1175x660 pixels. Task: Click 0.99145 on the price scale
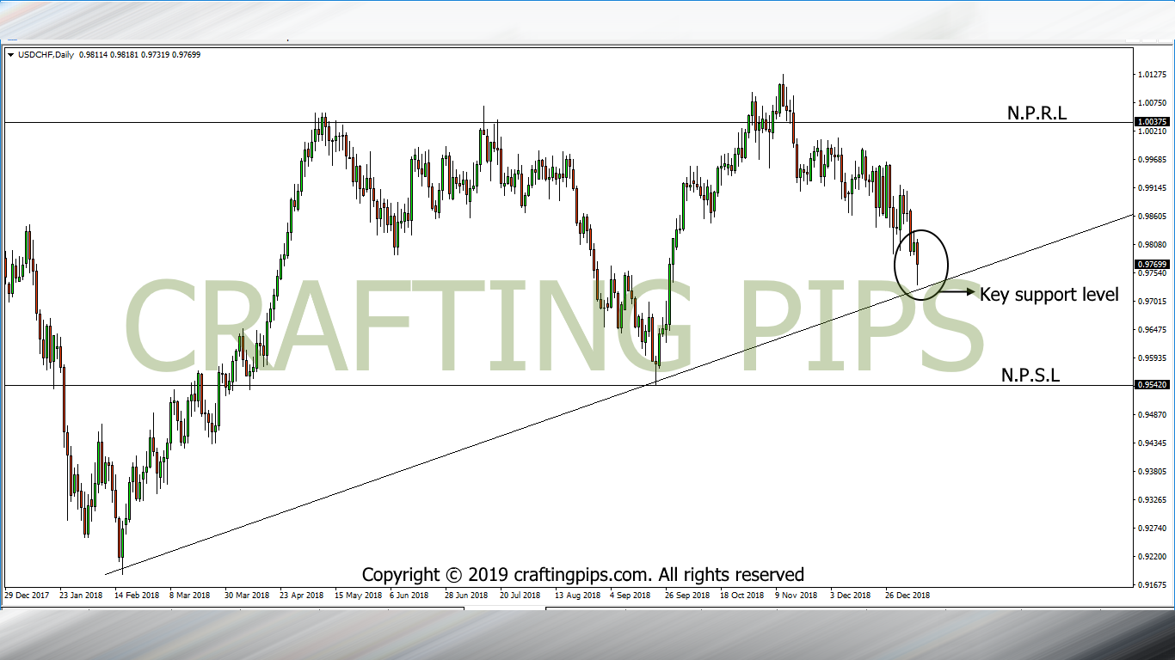(x=1152, y=188)
